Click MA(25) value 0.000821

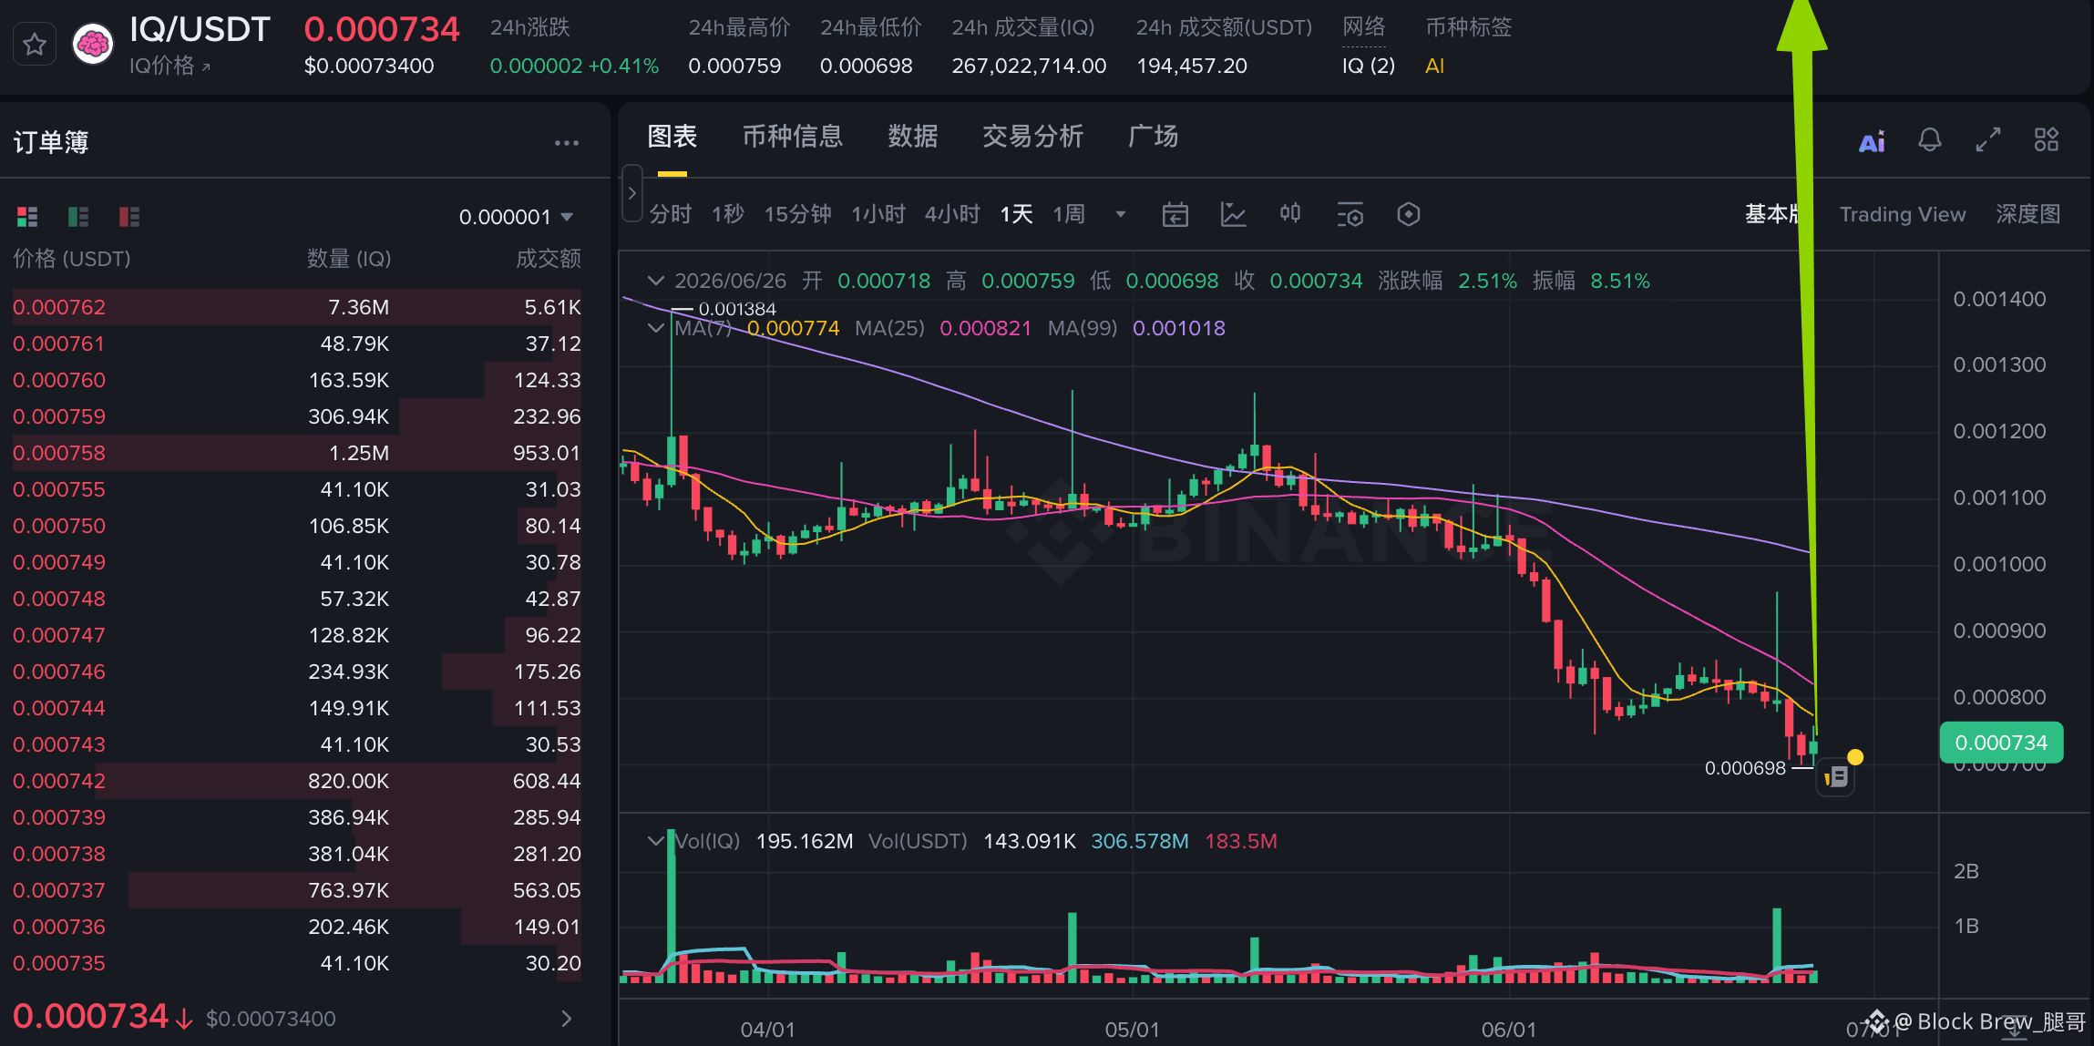click(985, 328)
